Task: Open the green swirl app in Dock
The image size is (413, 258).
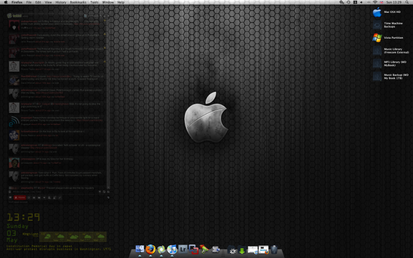Action: [161, 249]
